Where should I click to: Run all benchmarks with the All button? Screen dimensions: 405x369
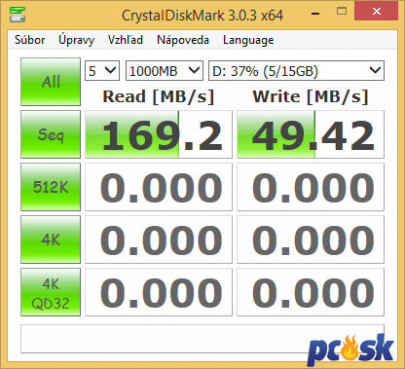tap(51, 82)
